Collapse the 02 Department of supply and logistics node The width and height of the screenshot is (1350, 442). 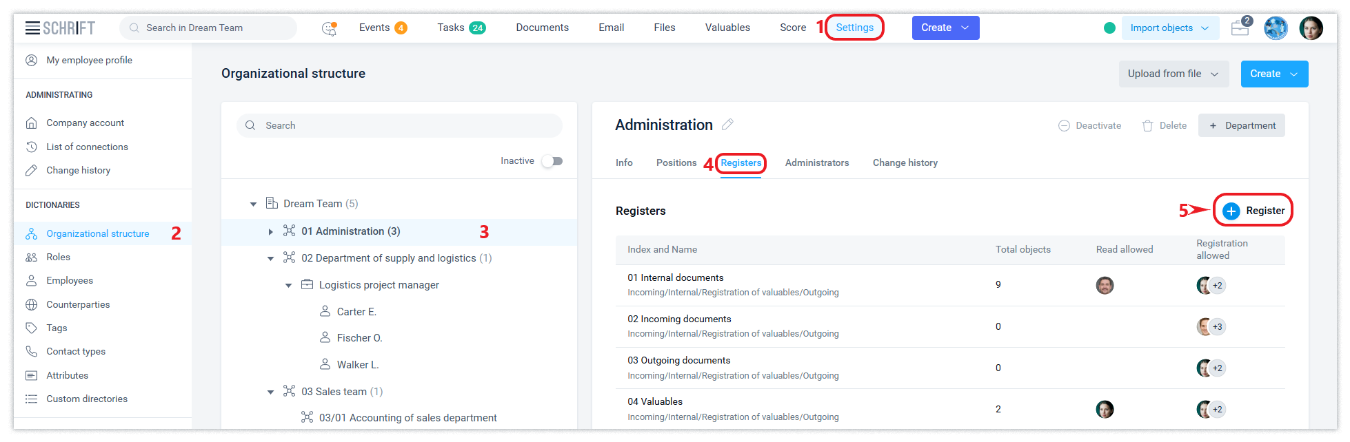pos(271,259)
